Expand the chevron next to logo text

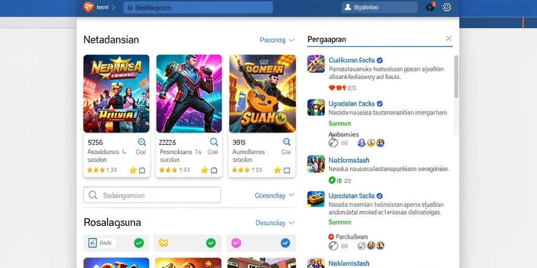click(113, 7)
